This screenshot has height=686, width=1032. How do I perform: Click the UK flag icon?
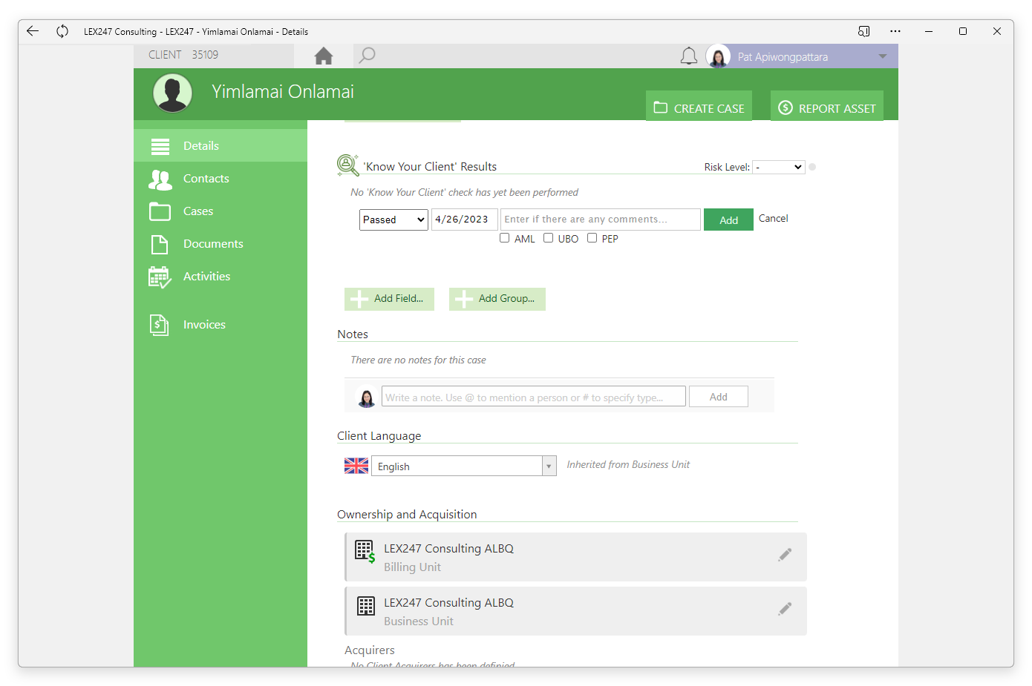(x=356, y=466)
